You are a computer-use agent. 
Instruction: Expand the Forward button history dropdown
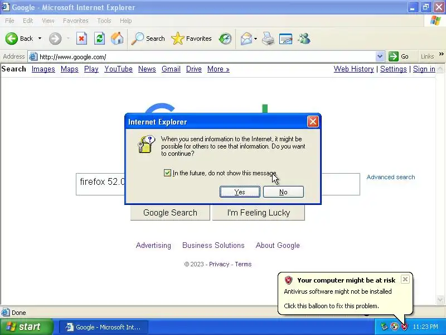68,39
